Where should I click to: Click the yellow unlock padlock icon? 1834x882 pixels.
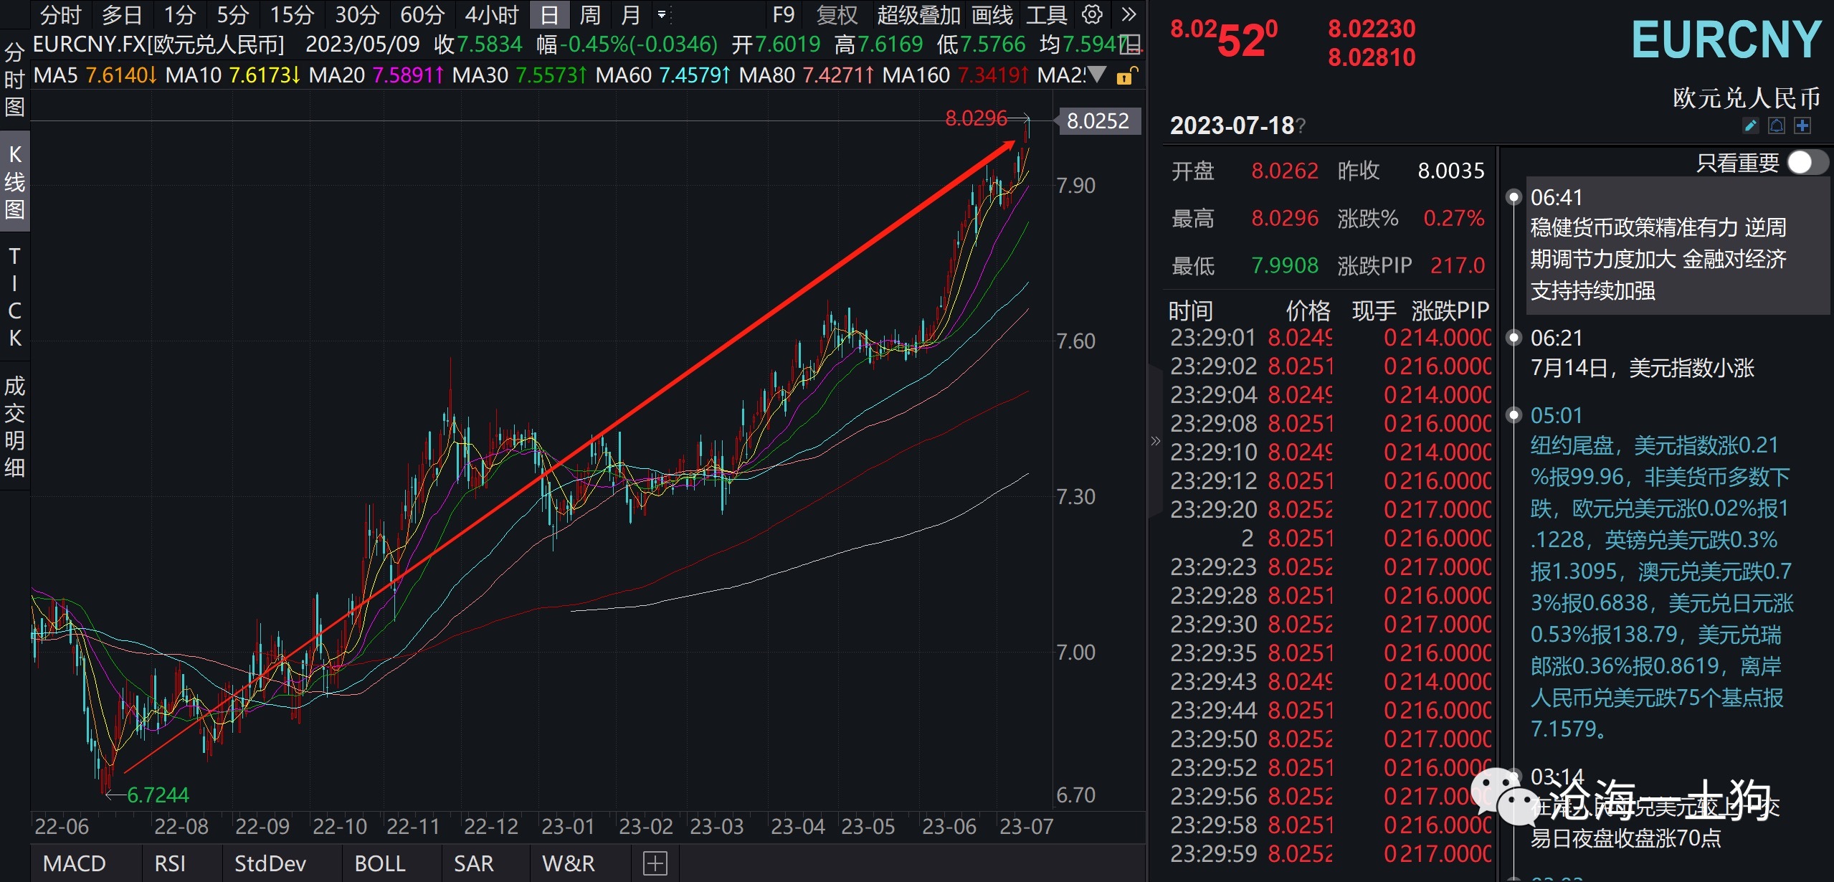point(1126,75)
